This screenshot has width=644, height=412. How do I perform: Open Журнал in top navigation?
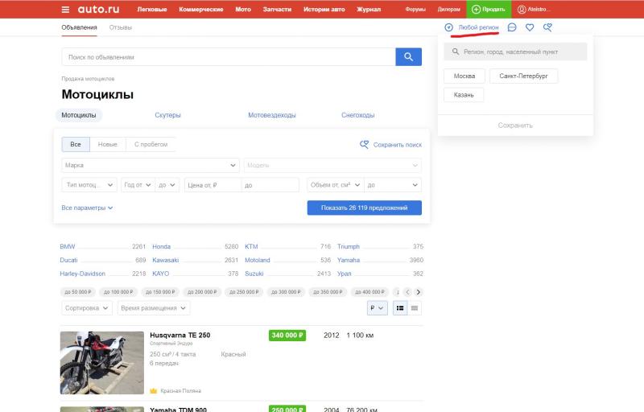[369, 9]
